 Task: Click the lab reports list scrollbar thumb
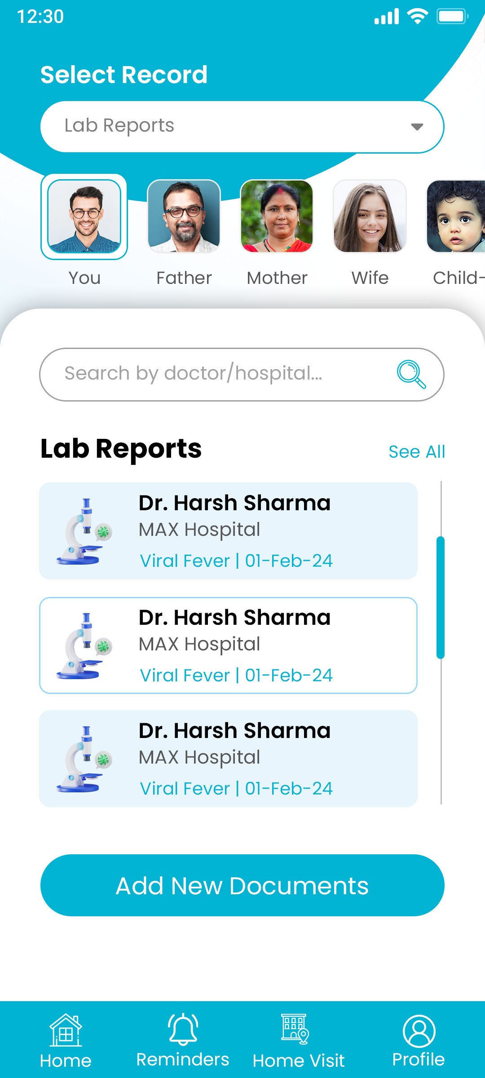click(441, 597)
